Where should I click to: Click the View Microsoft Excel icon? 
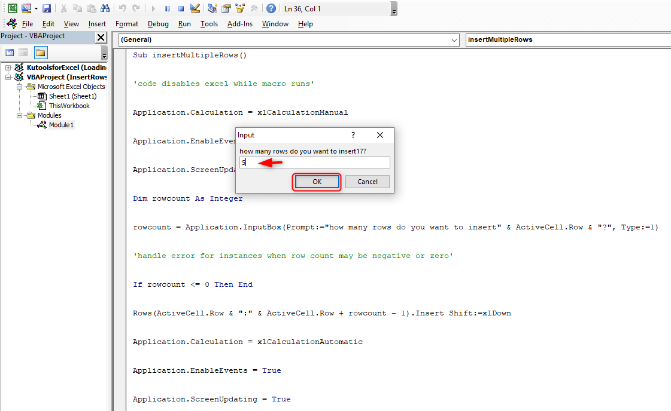click(x=13, y=8)
